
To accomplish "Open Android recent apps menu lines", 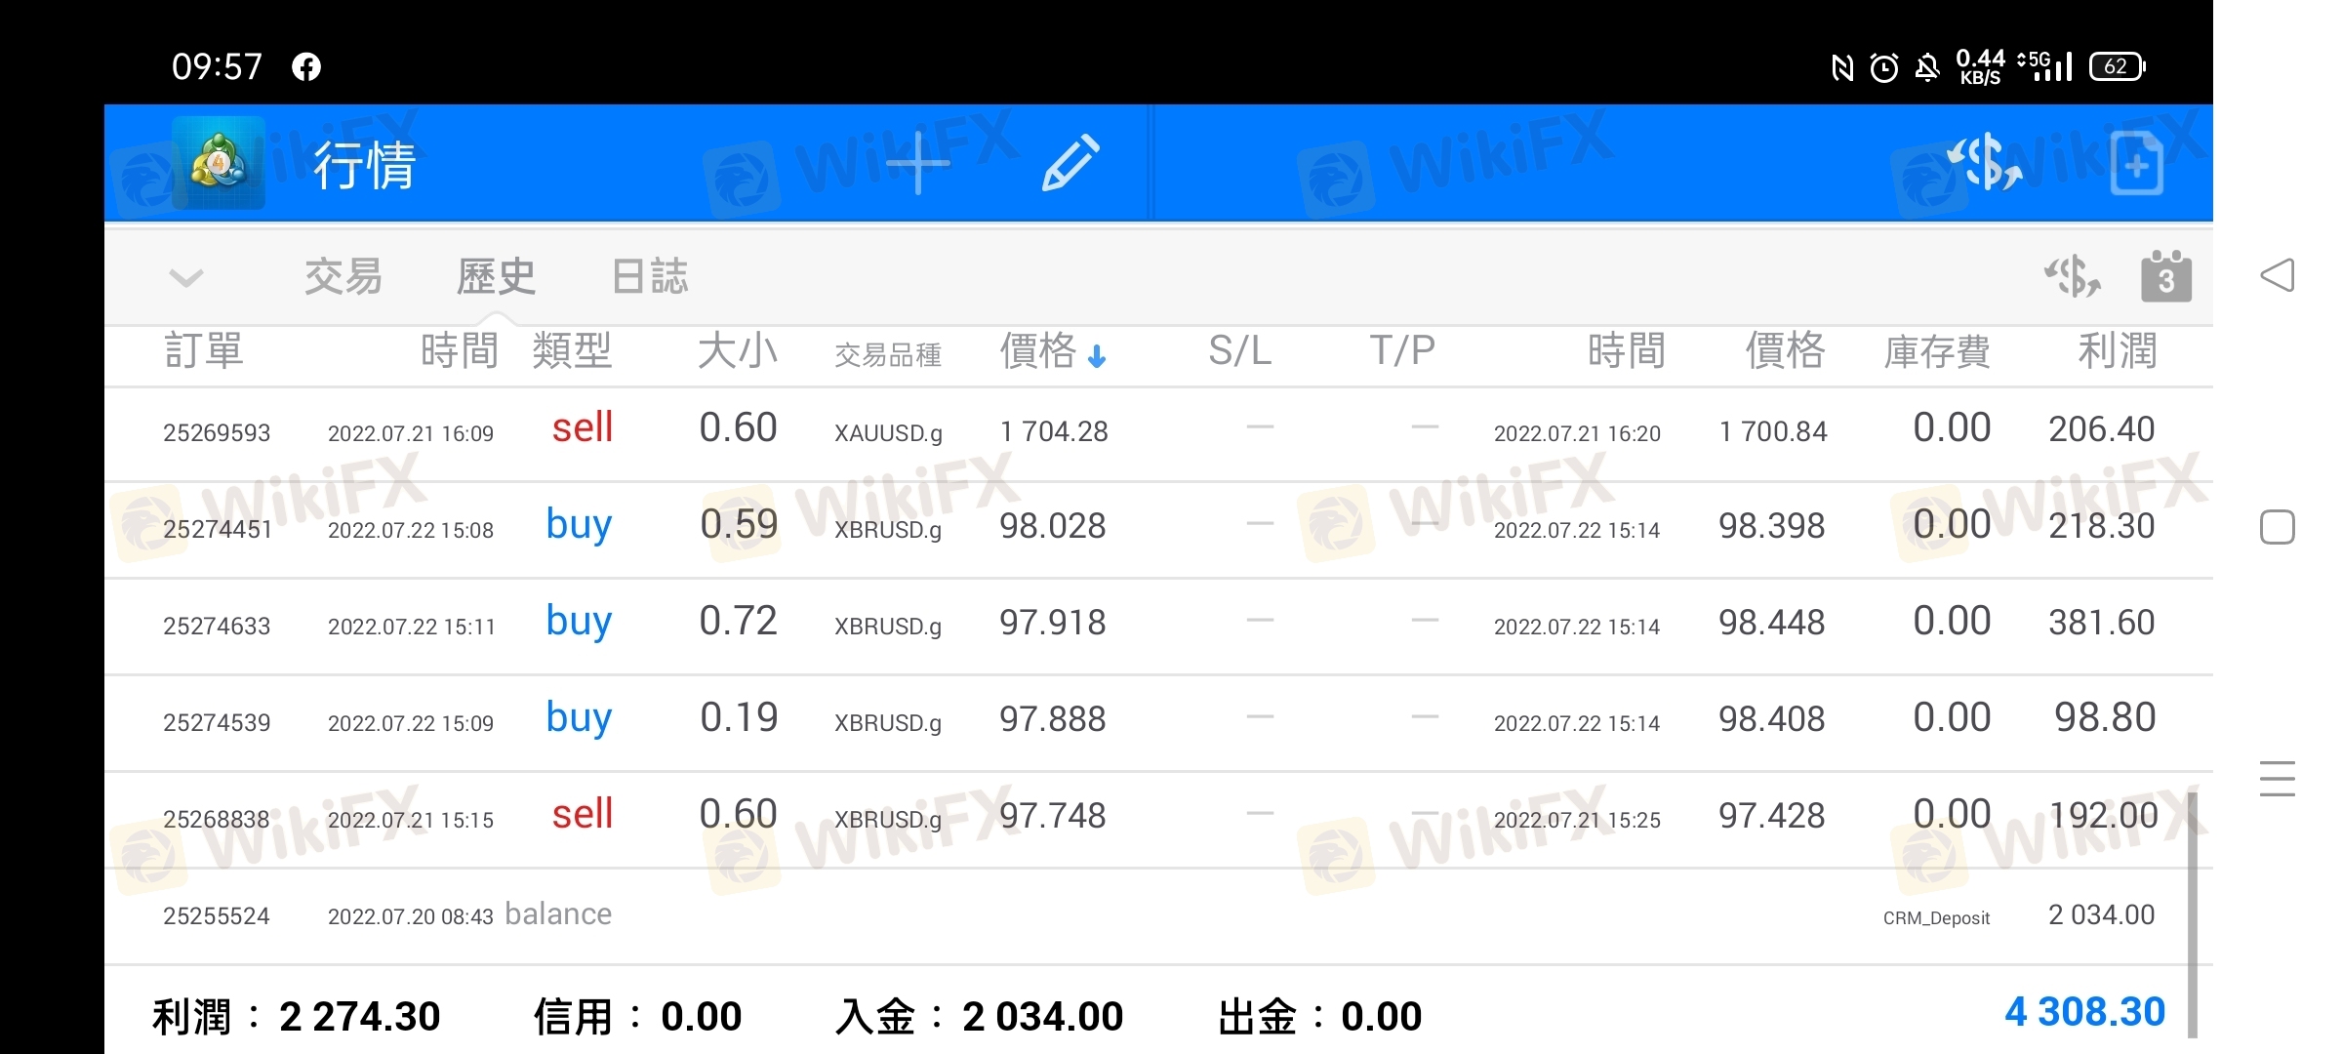I will pos(2277,779).
